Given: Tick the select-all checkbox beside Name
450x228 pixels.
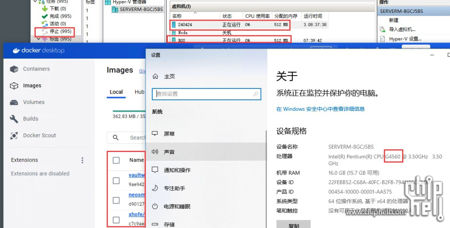Looking at the screenshot, I should point(116,160).
